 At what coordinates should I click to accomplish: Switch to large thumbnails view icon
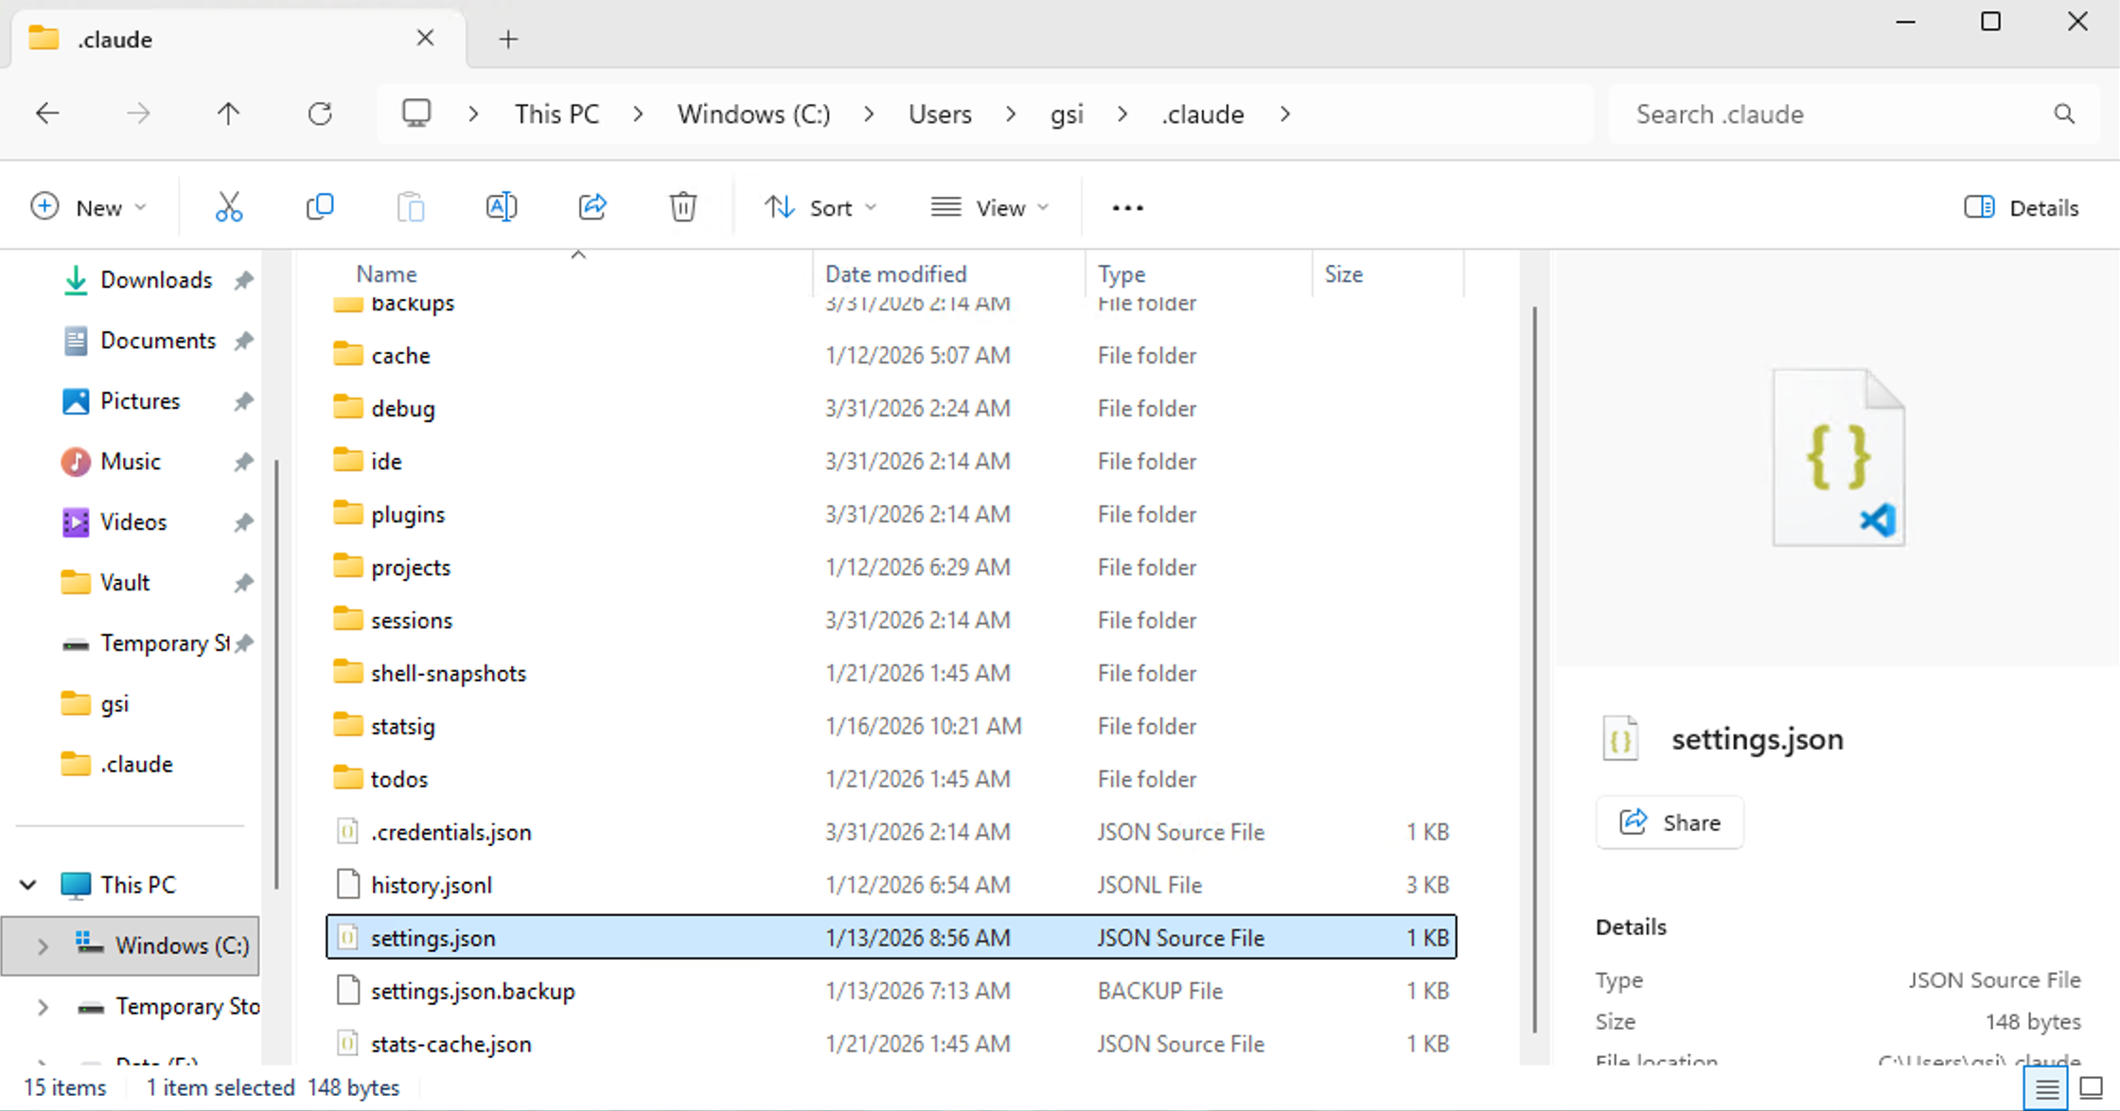pyautogui.click(x=2091, y=1088)
